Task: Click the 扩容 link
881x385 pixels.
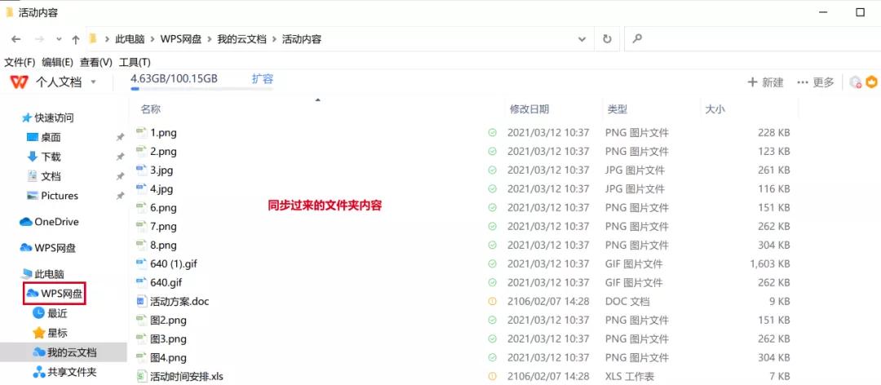Action: click(x=263, y=79)
